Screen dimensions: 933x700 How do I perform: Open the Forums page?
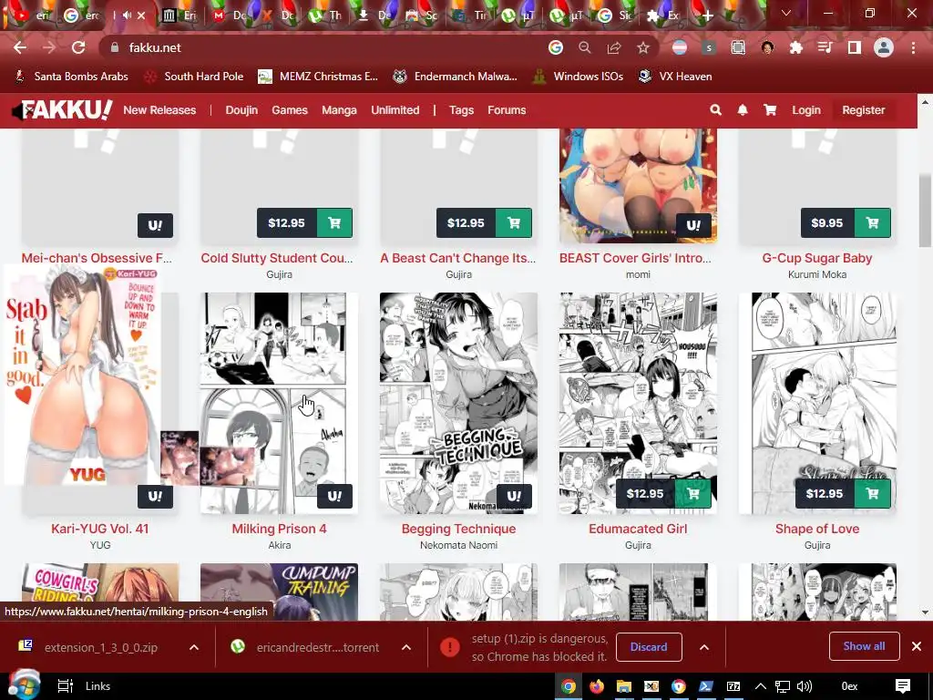[x=507, y=110]
